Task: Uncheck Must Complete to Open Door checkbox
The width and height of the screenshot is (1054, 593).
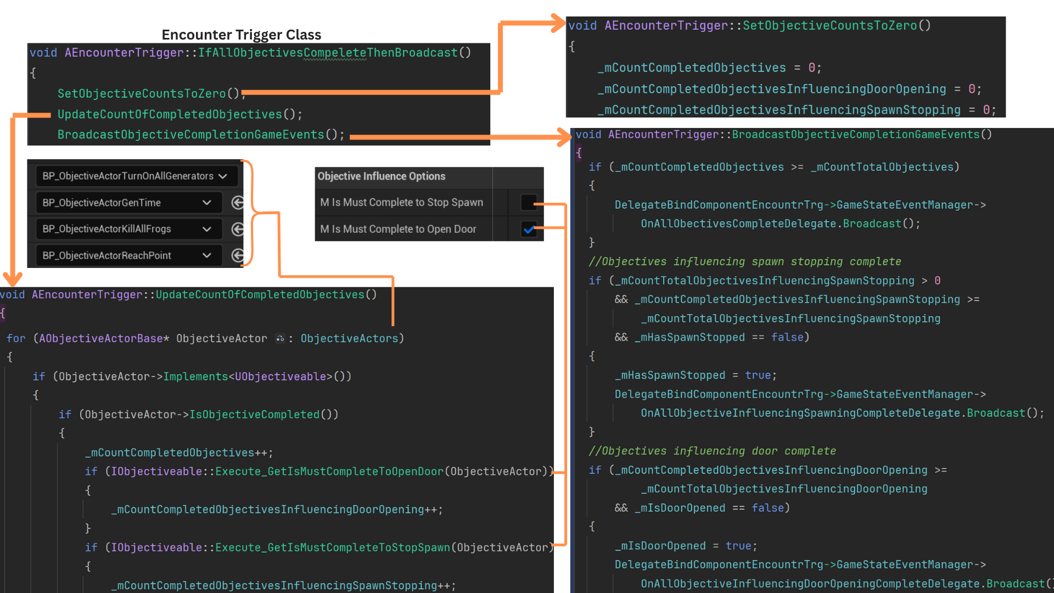Action: click(528, 229)
